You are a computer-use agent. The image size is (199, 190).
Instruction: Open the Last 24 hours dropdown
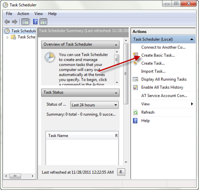[x=95, y=105]
